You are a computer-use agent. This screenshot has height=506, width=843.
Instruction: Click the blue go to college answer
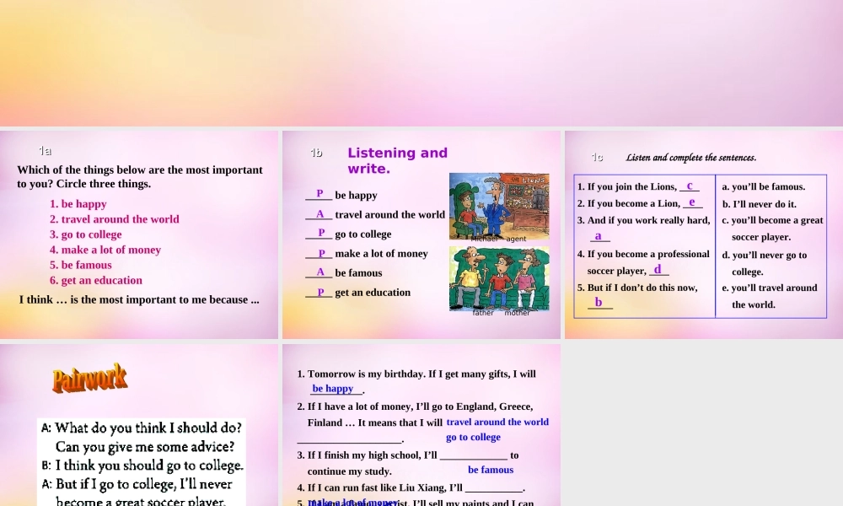[x=473, y=437]
